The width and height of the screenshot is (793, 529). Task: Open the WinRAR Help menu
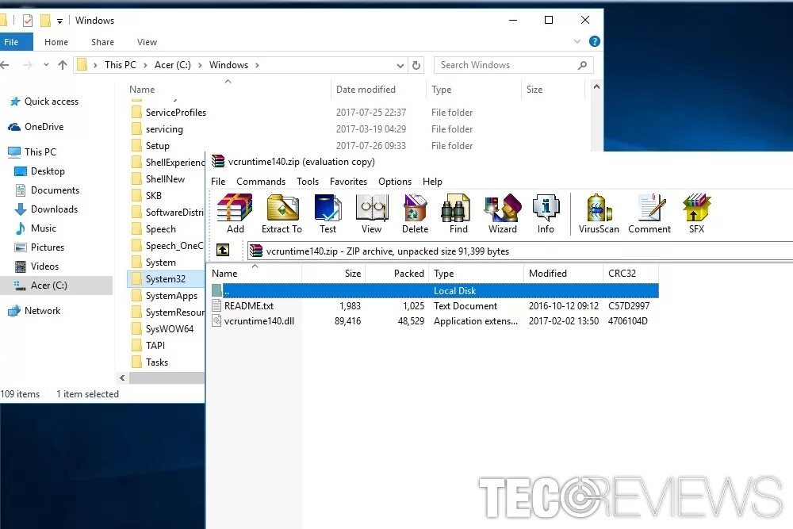click(432, 181)
